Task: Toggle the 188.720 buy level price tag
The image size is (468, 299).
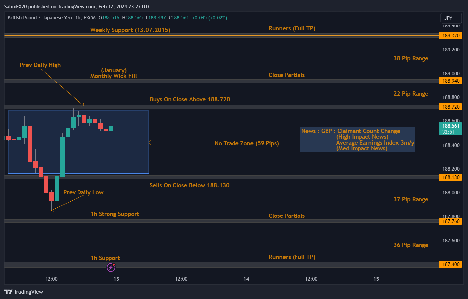Action: tap(451, 107)
